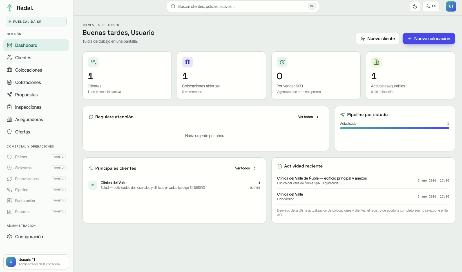Open Clientes in the sidebar
Viewport: 462px width, 272px height.
coord(36,58)
